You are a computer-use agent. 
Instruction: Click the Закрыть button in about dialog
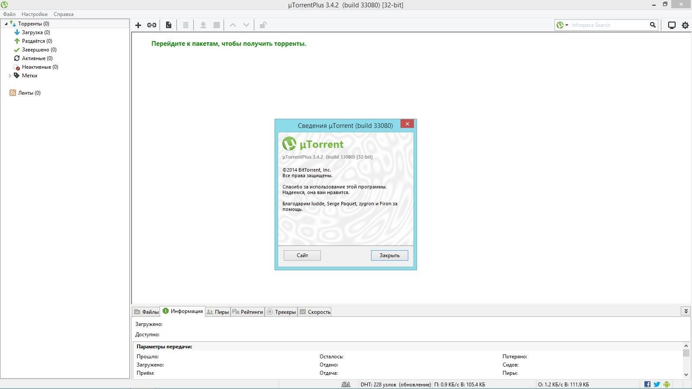[x=389, y=255]
